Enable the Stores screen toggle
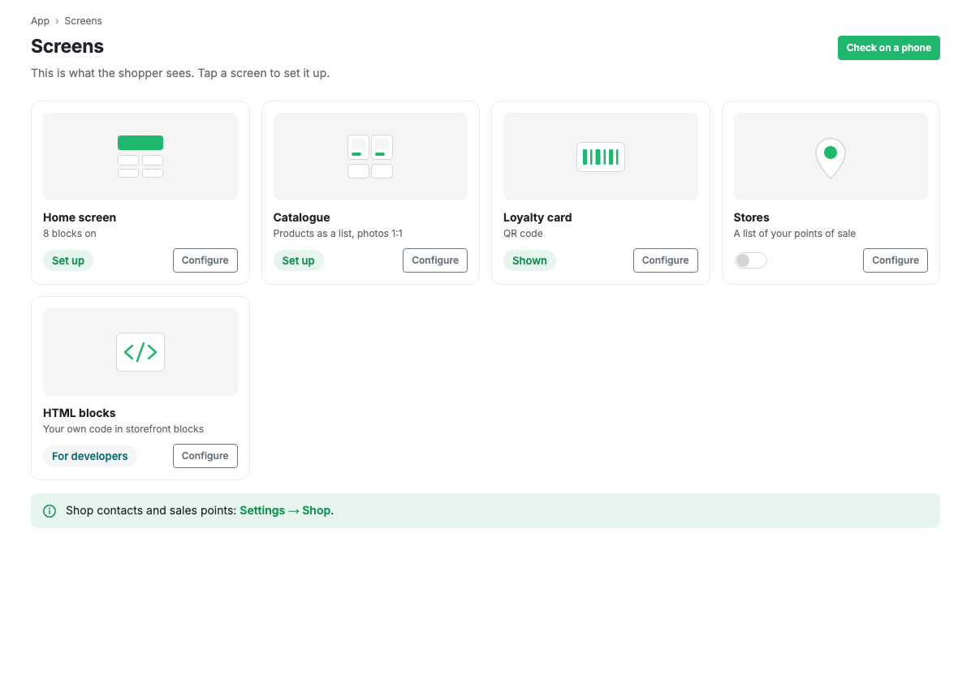Image resolution: width=971 pixels, height=688 pixels. coord(750,260)
